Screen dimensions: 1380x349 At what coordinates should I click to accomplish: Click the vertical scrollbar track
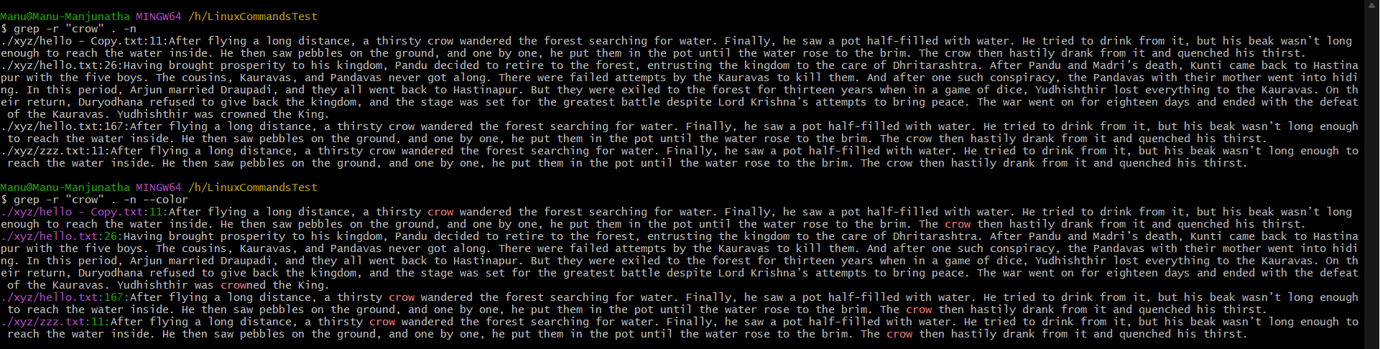point(1373,180)
